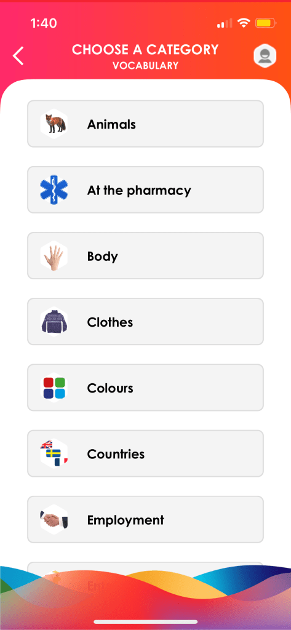Tap the back arrow icon

pyautogui.click(x=18, y=55)
